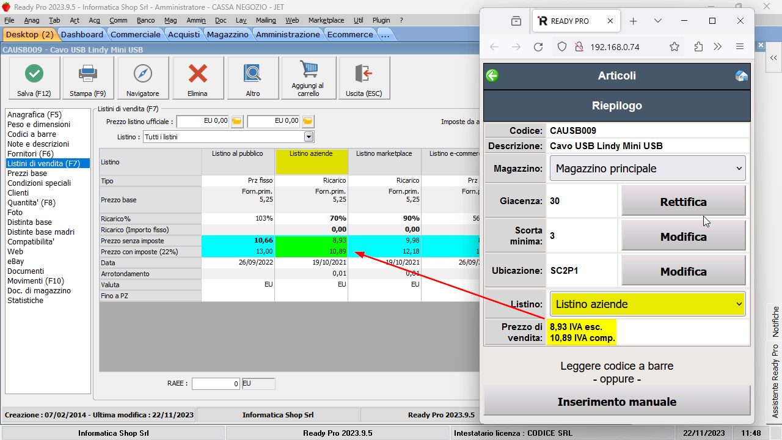Switch to the Desktop (2) tab
The height and width of the screenshot is (440, 782).
(x=30, y=34)
